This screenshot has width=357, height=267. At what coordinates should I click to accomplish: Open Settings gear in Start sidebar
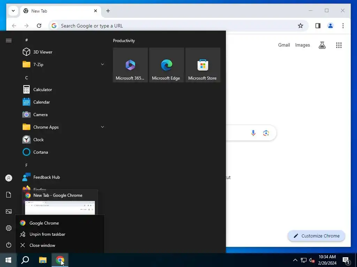point(9,228)
